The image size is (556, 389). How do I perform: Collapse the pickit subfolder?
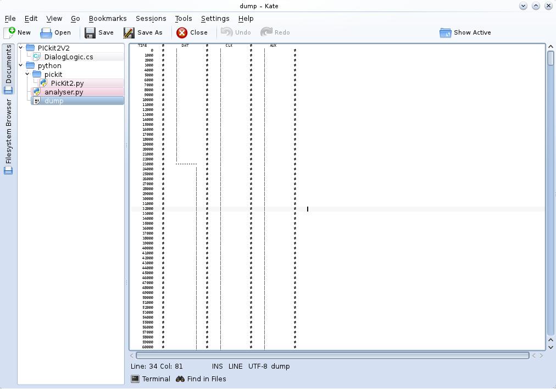[x=27, y=74]
